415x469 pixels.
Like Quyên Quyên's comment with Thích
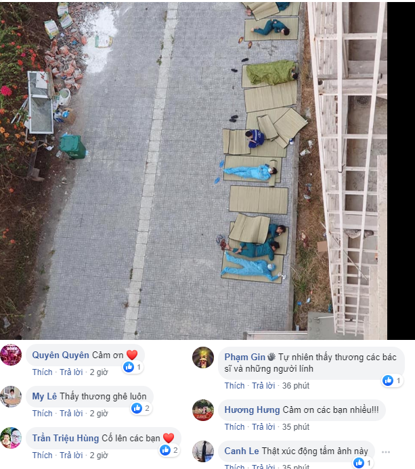click(42, 372)
